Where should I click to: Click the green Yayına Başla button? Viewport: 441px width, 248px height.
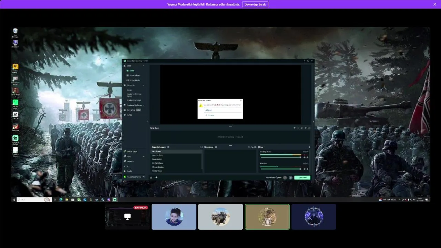click(x=302, y=177)
